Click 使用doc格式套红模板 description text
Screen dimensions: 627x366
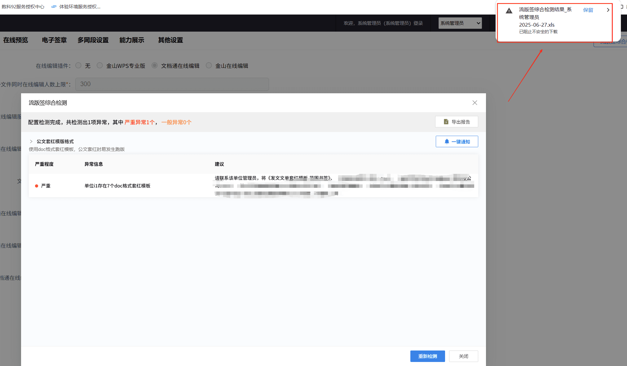(x=77, y=149)
